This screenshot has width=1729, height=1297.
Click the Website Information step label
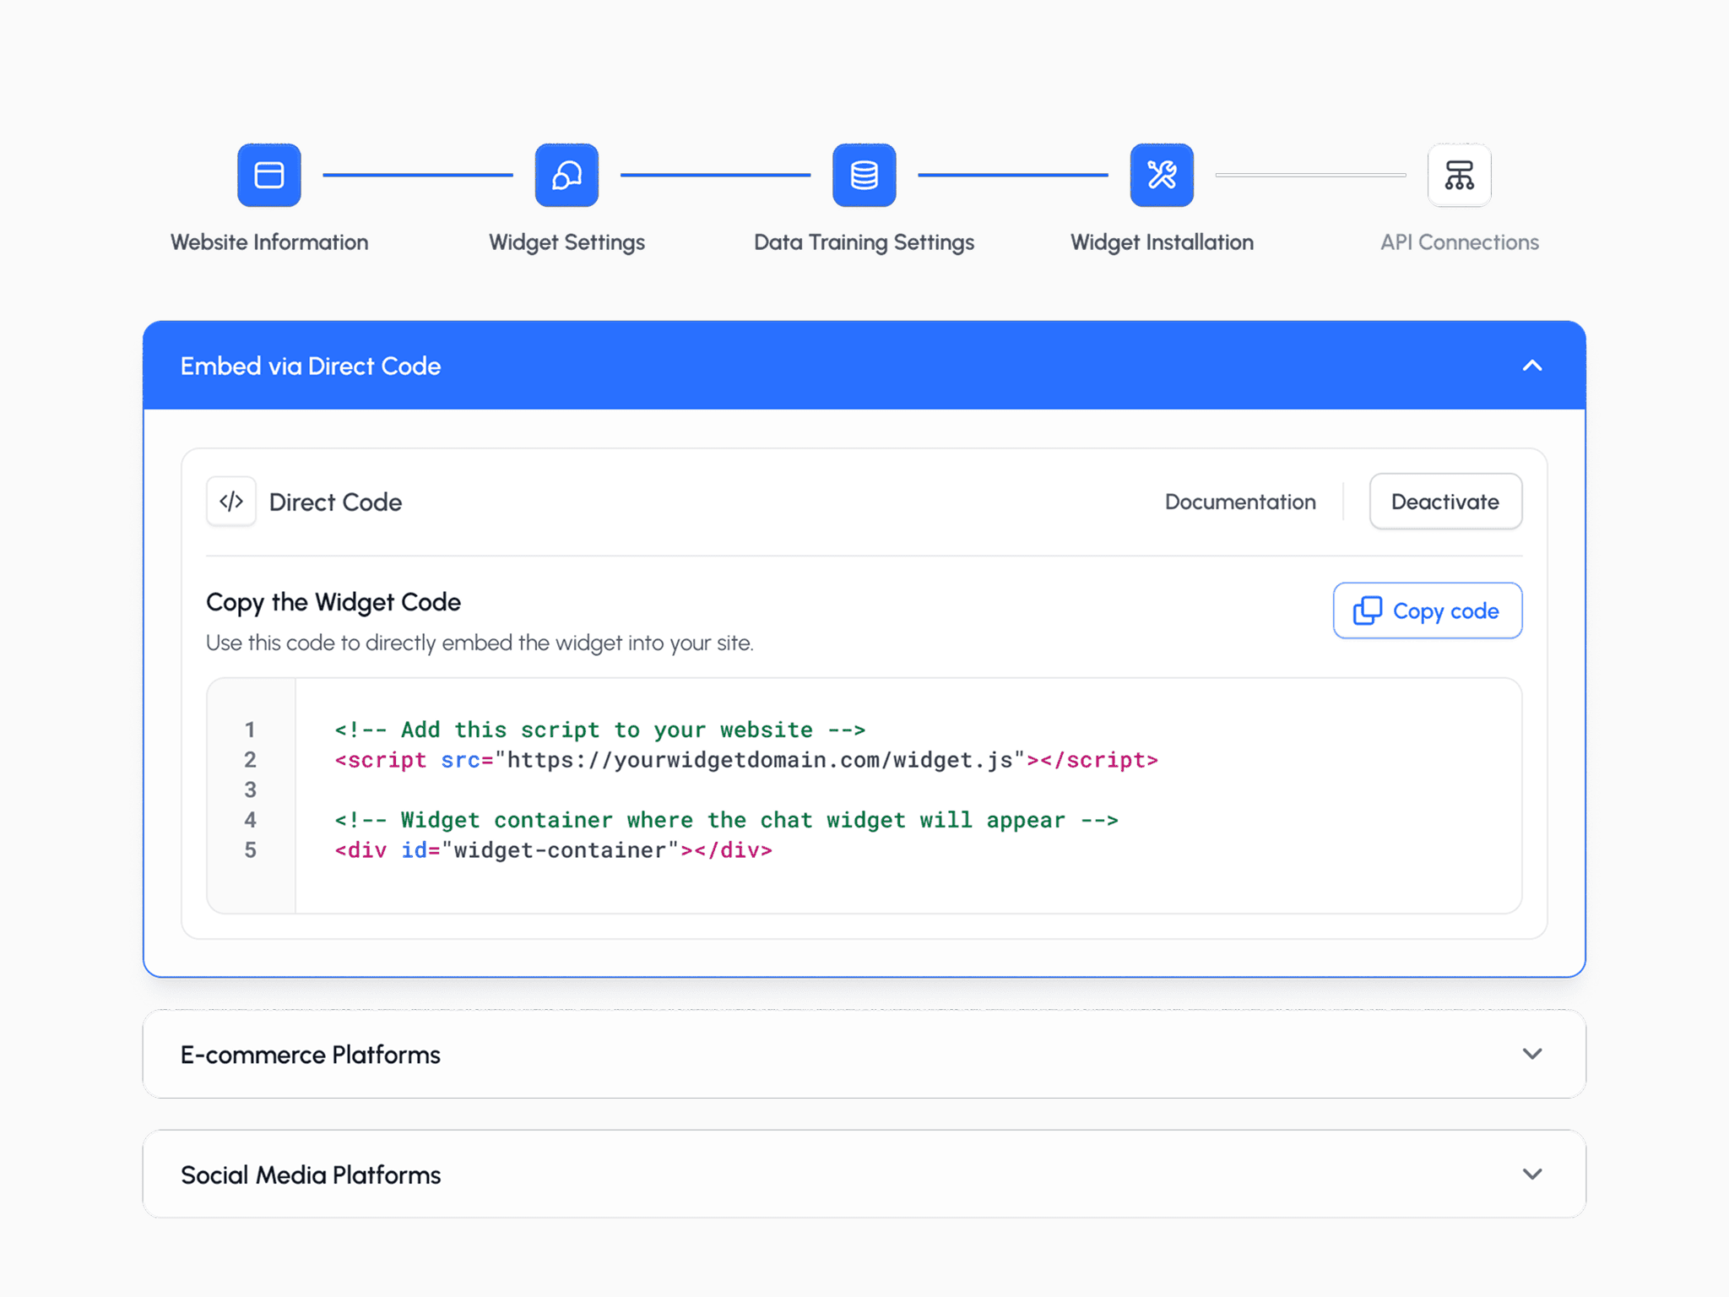tap(268, 242)
